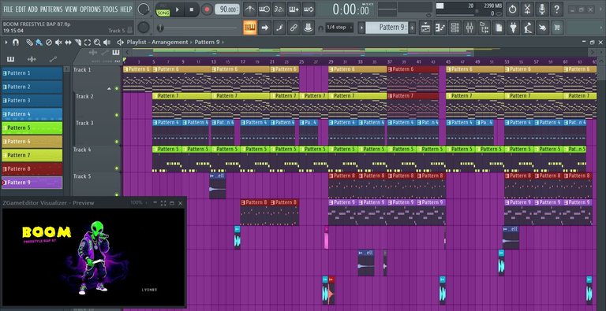Image resolution: width=606 pixels, height=311 pixels.
Task: Toggle the Playlist snap magnet icon
Action: click(x=16, y=43)
